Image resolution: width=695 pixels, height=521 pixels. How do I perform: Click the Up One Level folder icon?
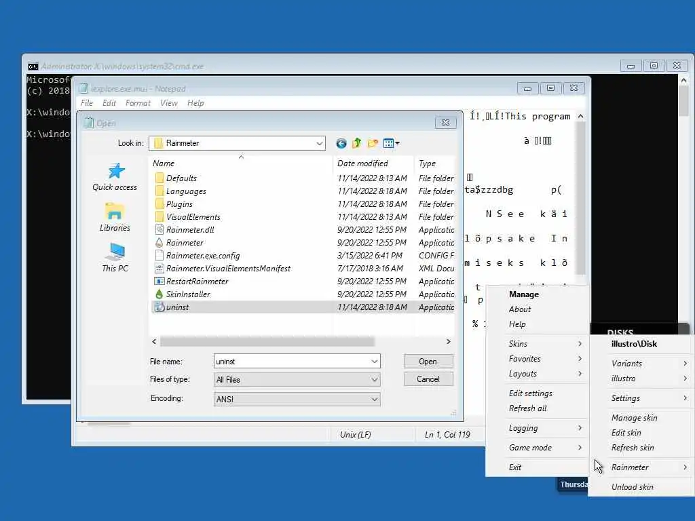pyautogui.click(x=357, y=143)
